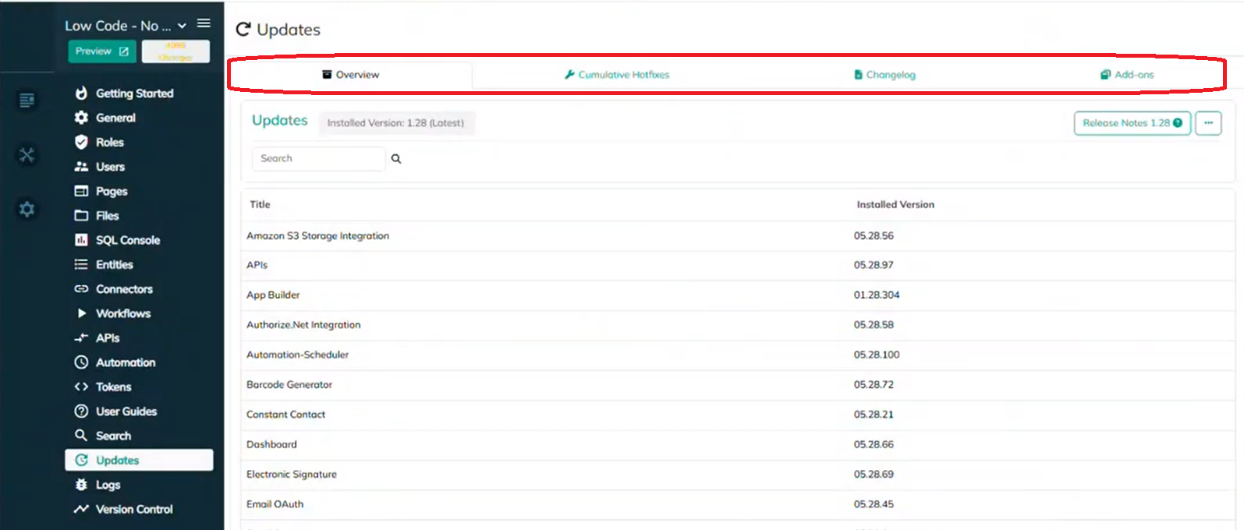
Task: Open the Connectors section
Action: (124, 289)
